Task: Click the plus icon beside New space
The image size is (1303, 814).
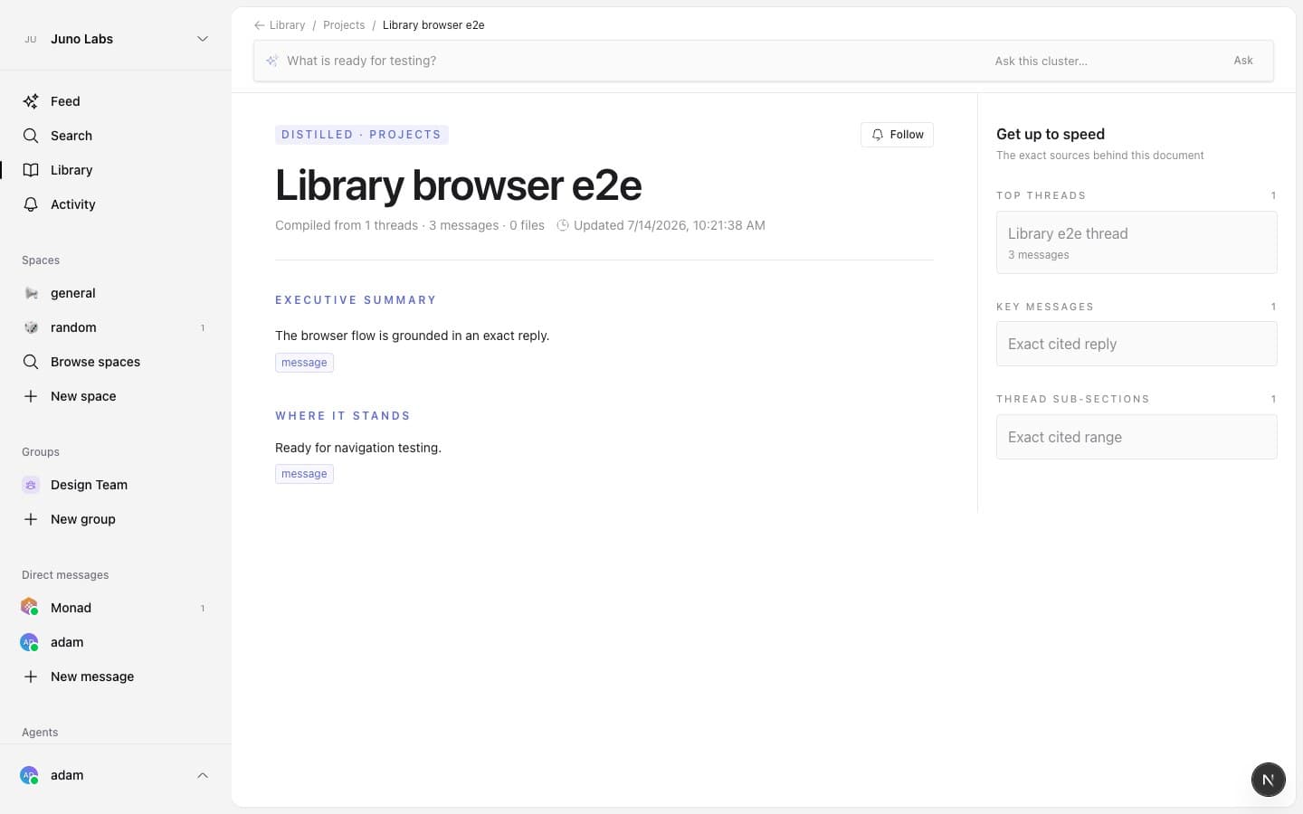Action: tap(31, 396)
